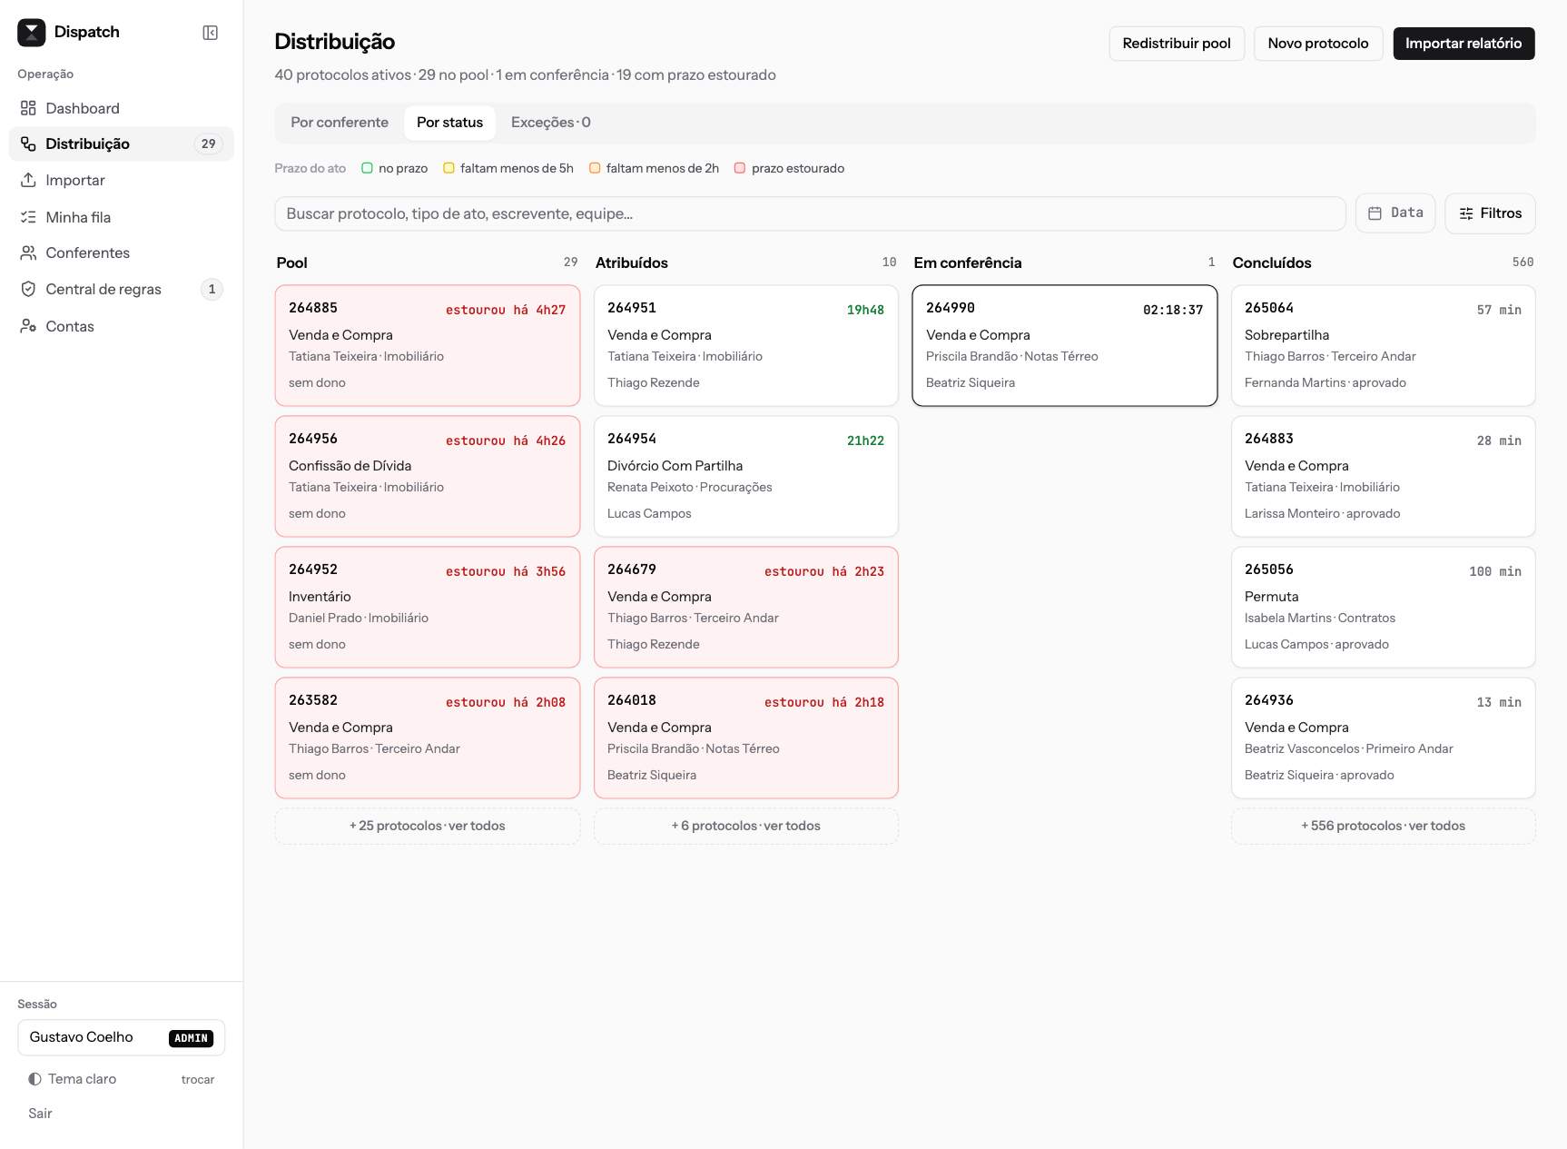The image size is (1567, 1149).
Task: Open protocol card 264954 Divórcio Com Partilha
Action: coord(746,477)
